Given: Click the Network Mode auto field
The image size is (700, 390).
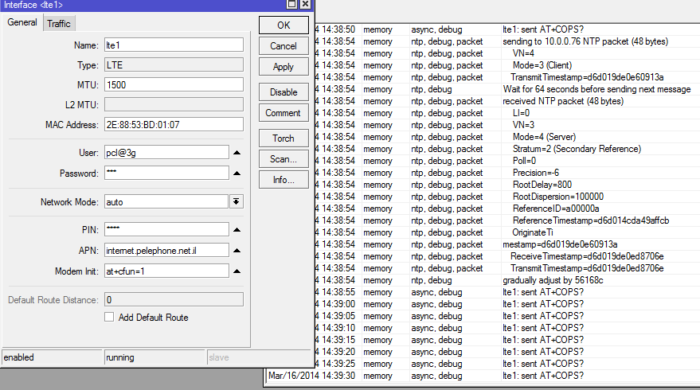Looking at the screenshot, I should (166, 201).
